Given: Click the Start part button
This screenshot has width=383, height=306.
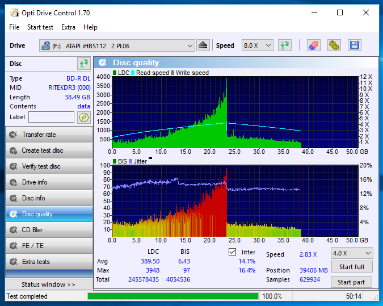Looking at the screenshot, I should (x=351, y=282).
